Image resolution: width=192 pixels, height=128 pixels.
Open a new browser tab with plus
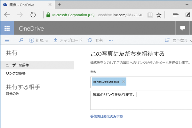tap(60, 5)
